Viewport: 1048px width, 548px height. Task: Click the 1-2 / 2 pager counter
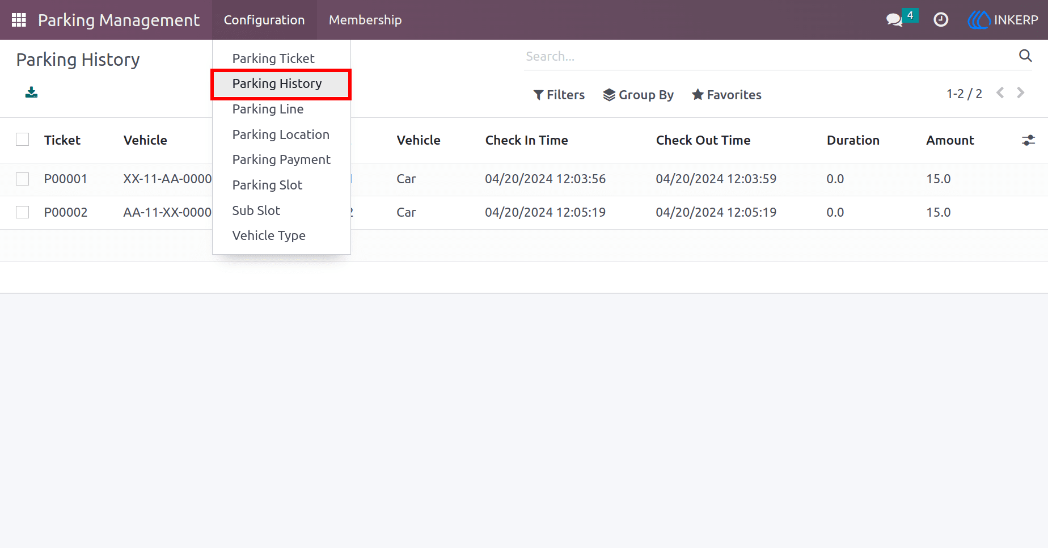964,94
